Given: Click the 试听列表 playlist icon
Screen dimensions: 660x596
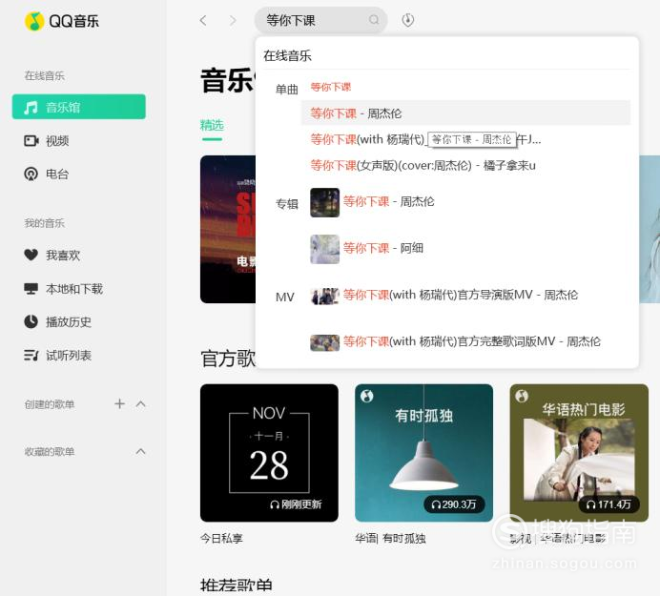Looking at the screenshot, I should (x=31, y=356).
